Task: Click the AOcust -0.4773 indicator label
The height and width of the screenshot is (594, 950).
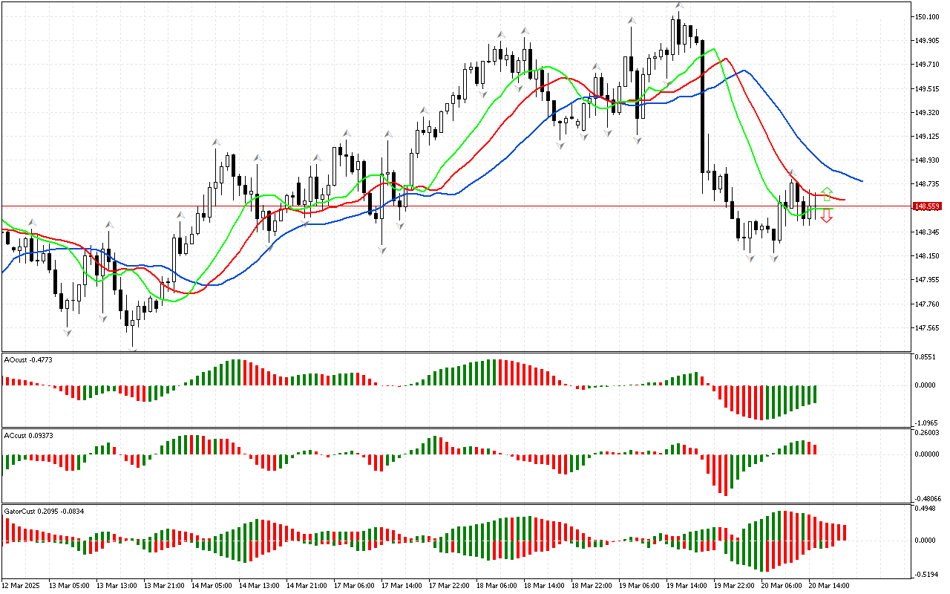Action: 29,359
